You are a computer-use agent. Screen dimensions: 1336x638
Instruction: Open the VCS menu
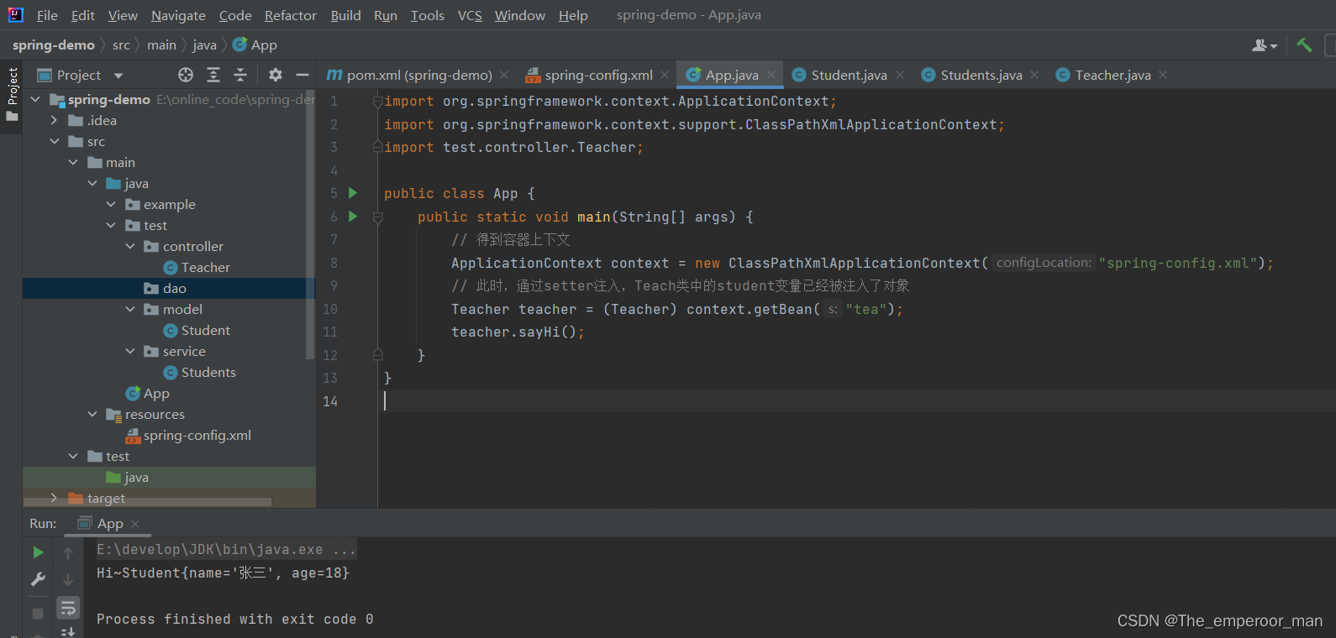470,15
